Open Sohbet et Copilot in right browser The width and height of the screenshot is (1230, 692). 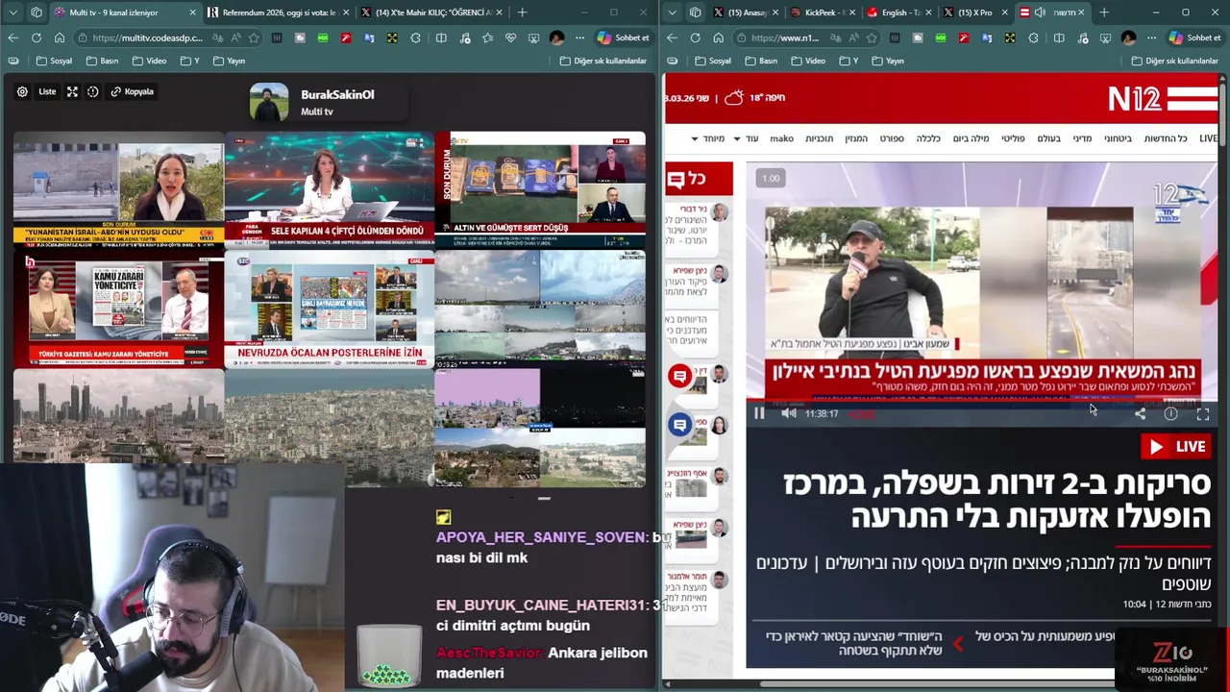(x=1194, y=37)
